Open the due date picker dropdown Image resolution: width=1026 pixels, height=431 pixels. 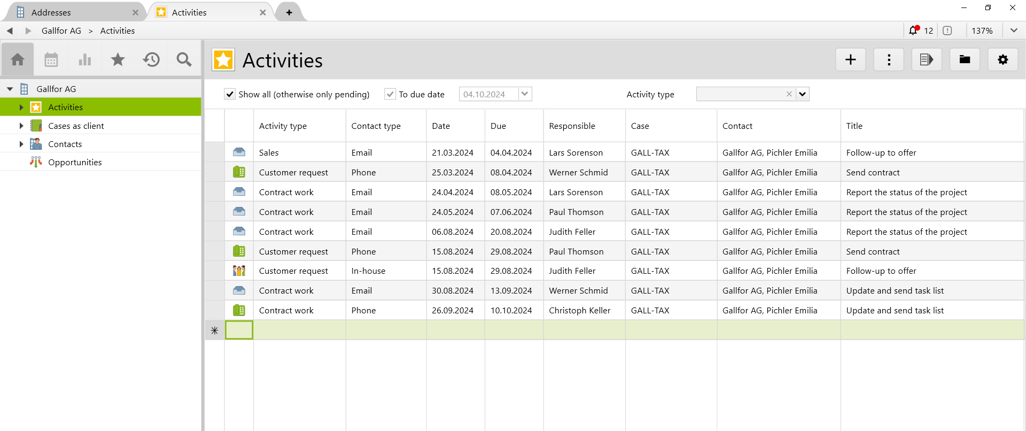(x=525, y=94)
